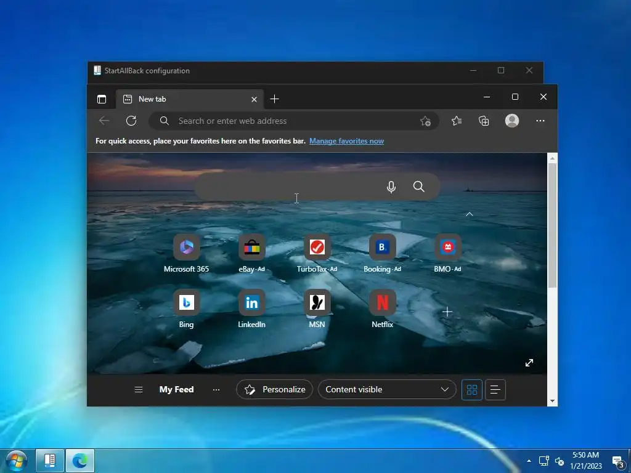Click the vertical scrollbar thumb
Screen dimensions: 631x473
point(552,225)
